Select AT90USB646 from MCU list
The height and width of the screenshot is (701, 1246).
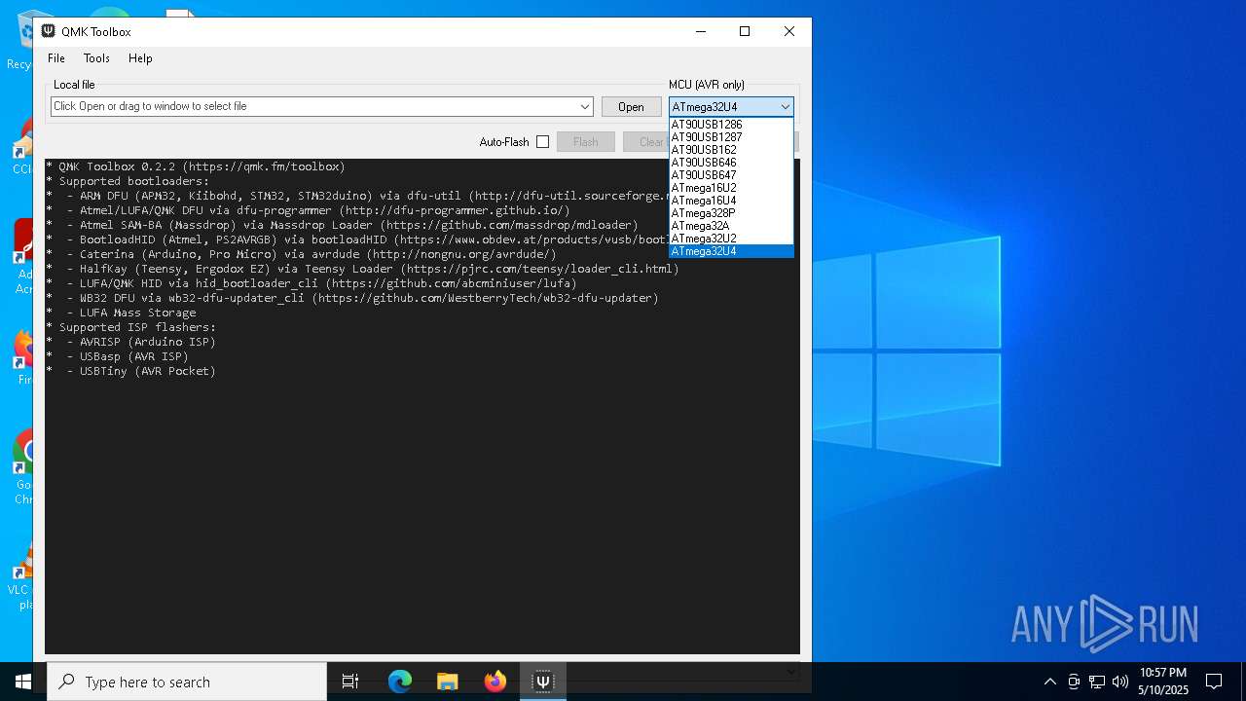point(731,163)
